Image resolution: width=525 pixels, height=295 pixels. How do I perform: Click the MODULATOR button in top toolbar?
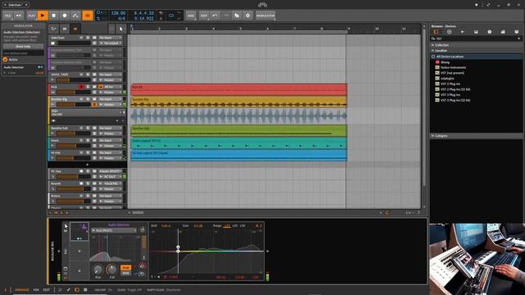(266, 16)
